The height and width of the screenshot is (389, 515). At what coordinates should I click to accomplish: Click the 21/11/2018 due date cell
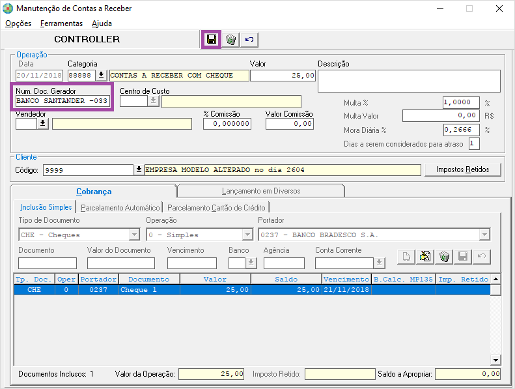[x=346, y=290]
